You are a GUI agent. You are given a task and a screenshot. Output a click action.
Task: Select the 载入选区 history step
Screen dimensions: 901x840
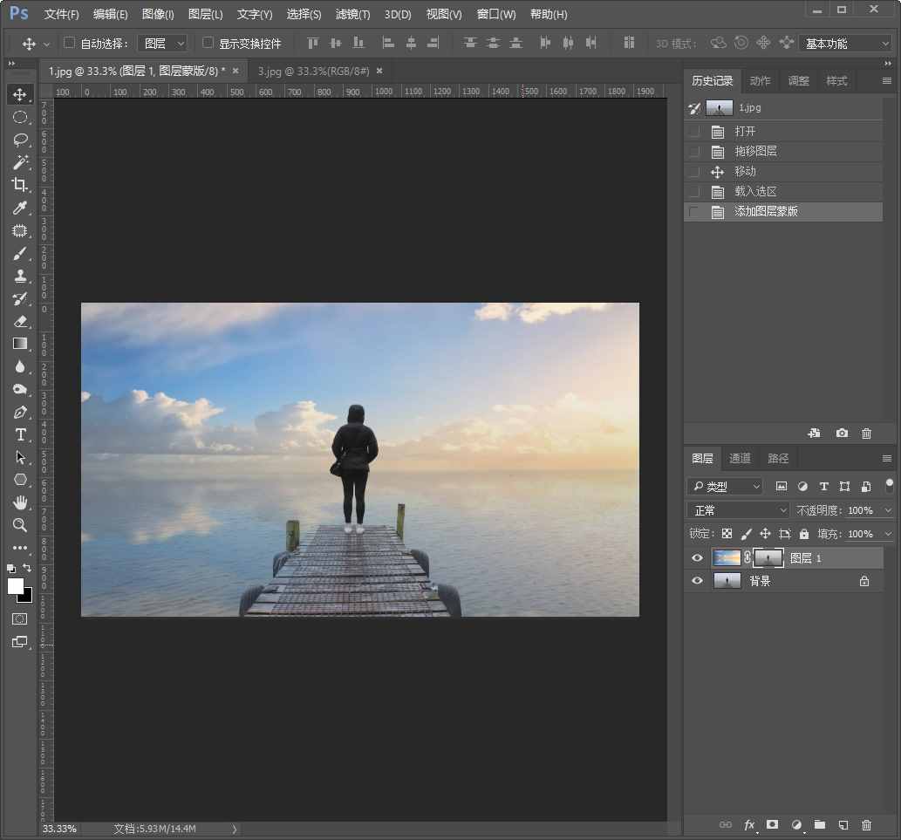tap(755, 192)
